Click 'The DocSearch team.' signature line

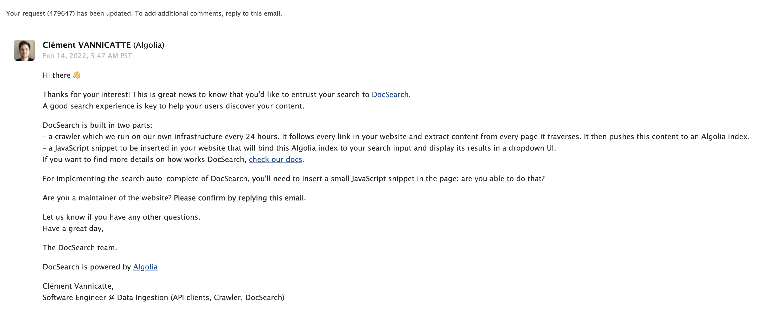tap(80, 248)
